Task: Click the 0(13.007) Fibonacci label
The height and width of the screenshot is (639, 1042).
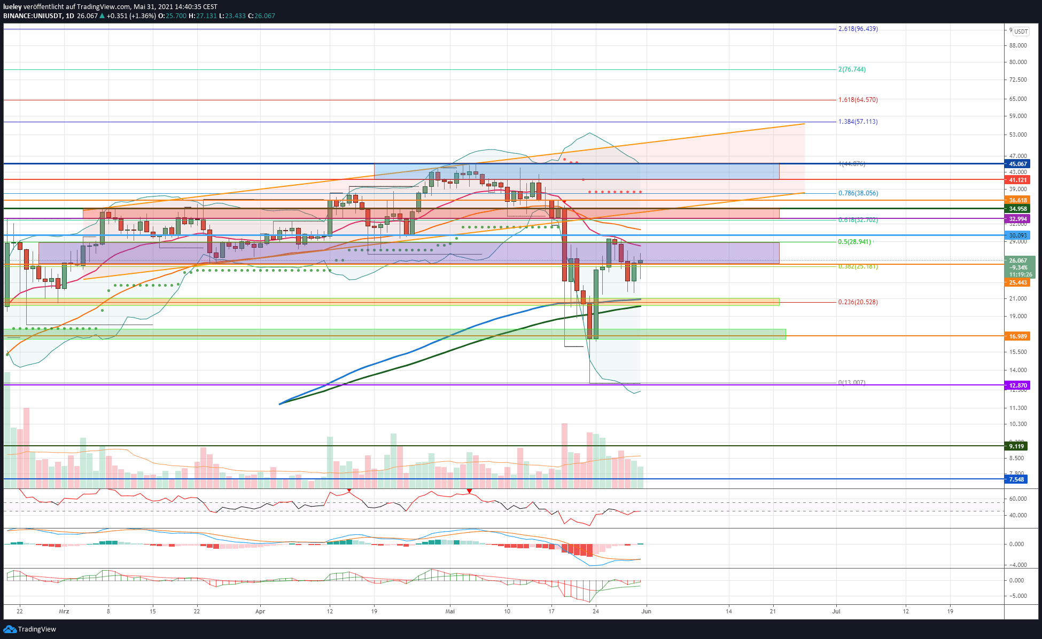Action: 852,383
